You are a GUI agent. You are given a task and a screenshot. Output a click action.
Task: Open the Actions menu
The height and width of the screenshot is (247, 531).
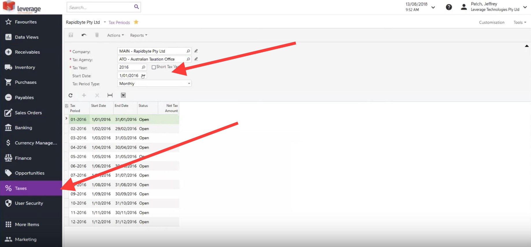pos(115,35)
